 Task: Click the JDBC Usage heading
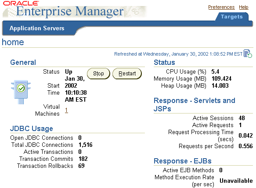coord(32,128)
